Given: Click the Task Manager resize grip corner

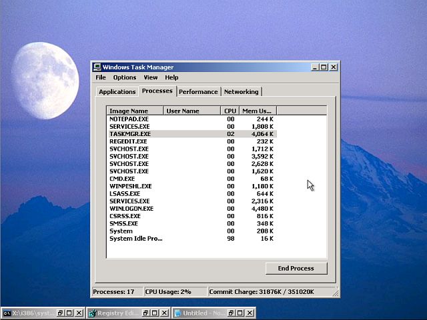Looking at the screenshot, I should tap(336, 293).
